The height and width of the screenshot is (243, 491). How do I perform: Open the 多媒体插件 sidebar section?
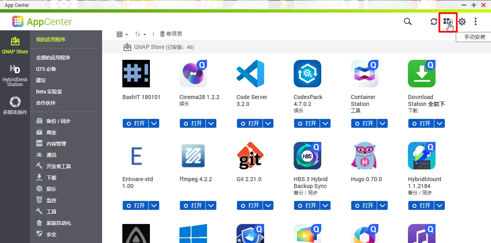point(15,105)
